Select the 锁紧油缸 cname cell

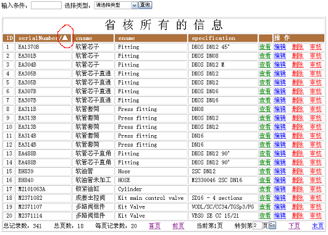93,189
